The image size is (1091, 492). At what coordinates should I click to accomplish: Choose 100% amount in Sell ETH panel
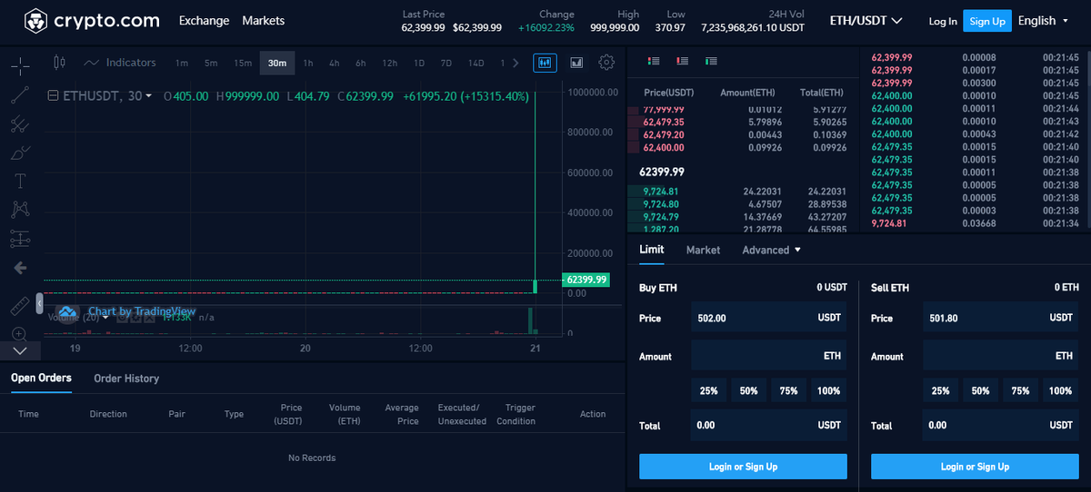1060,391
